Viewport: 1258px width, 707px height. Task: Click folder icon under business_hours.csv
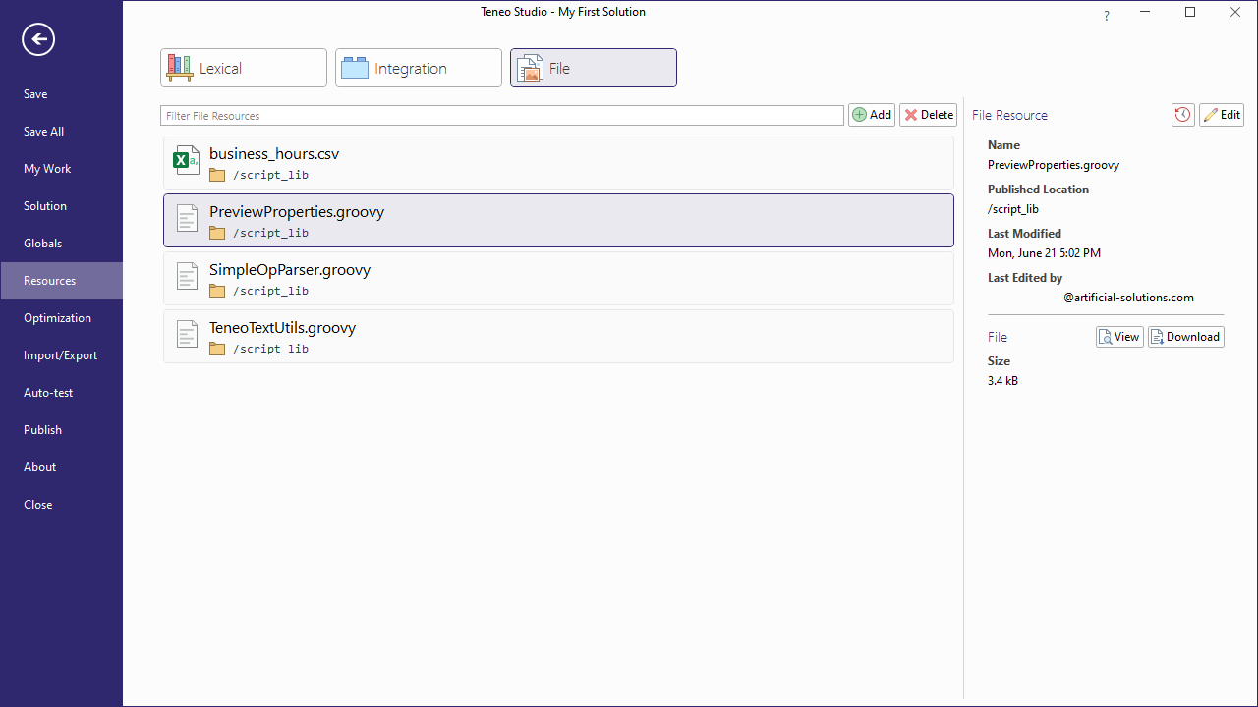[217, 176]
